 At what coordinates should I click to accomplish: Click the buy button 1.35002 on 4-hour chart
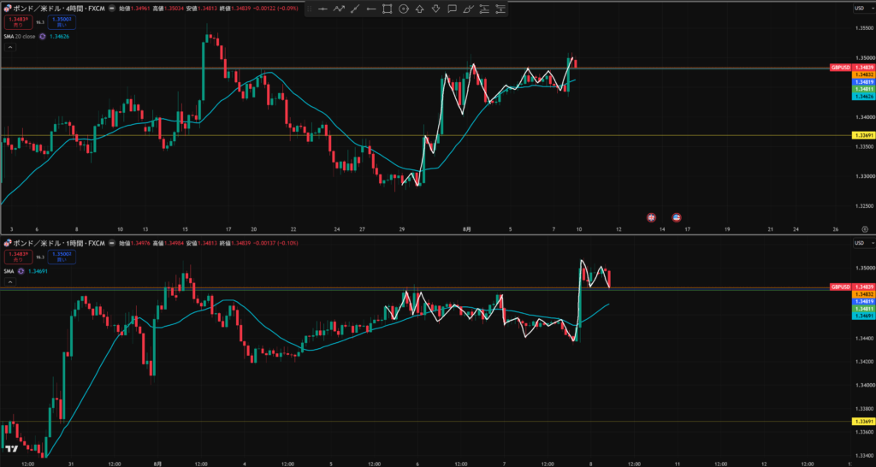tap(62, 22)
